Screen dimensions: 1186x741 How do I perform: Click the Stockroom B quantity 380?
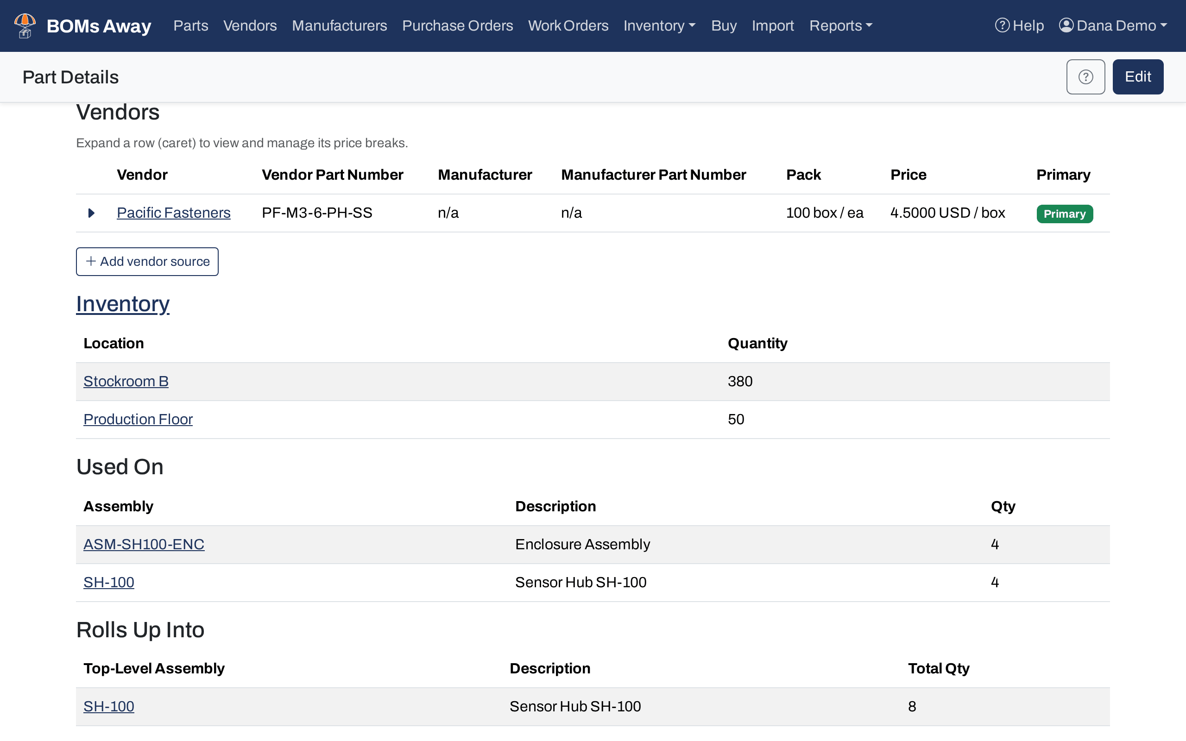pyautogui.click(x=740, y=381)
